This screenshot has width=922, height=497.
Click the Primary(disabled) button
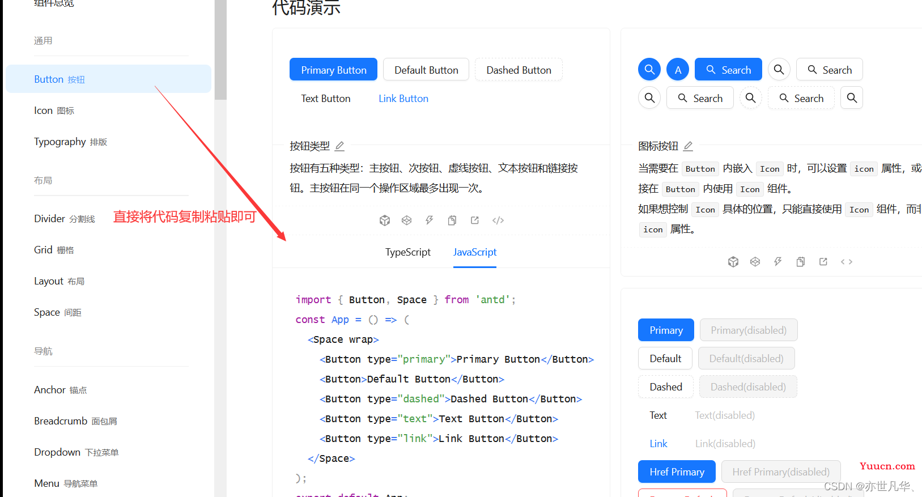tap(749, 330)
